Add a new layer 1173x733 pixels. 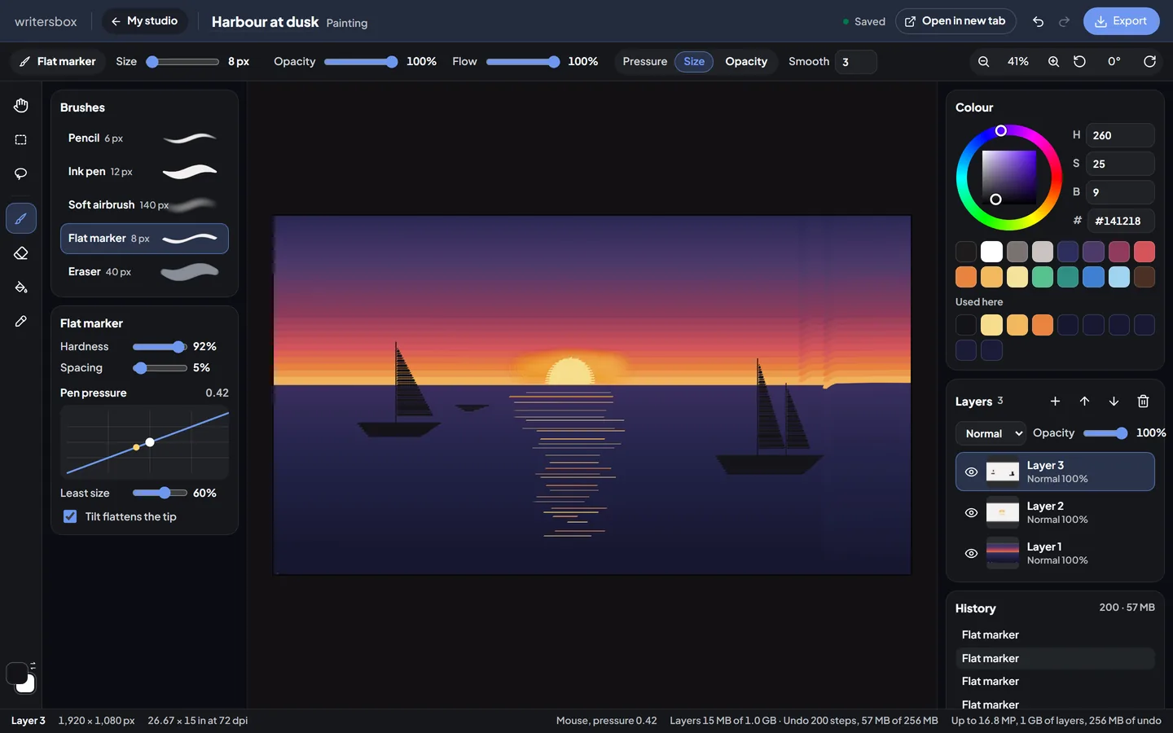point(1055,402)
